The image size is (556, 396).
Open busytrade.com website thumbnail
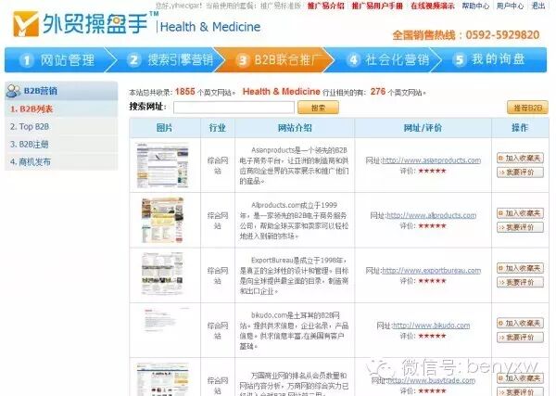163,379
